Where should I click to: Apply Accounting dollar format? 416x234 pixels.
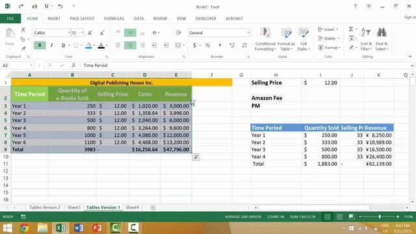(x=194, y=45)
